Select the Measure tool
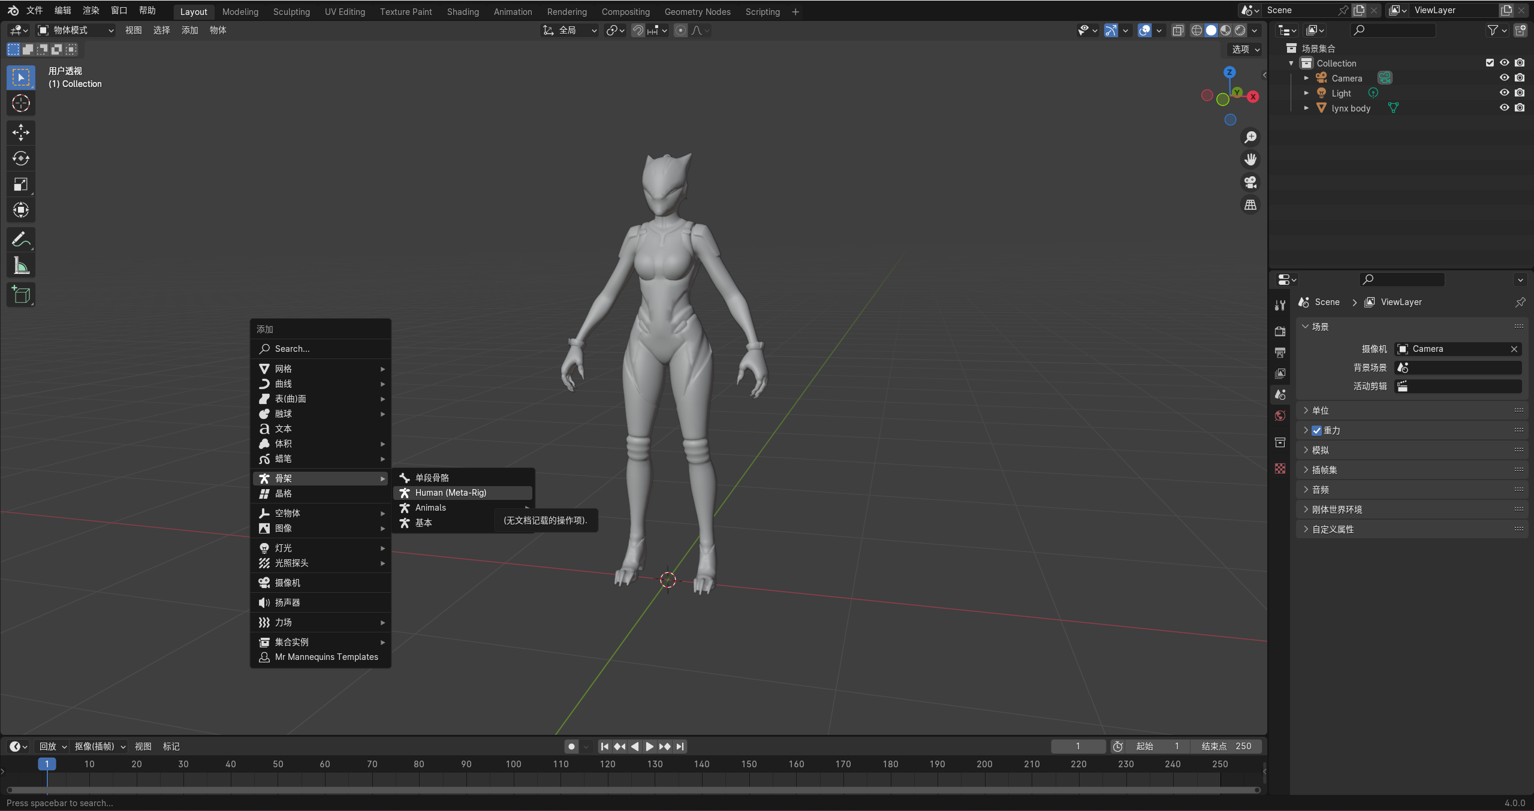 pos(21,265)
